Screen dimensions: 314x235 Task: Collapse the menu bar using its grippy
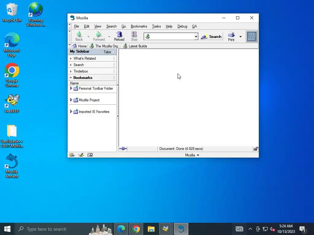coord(70,26)
